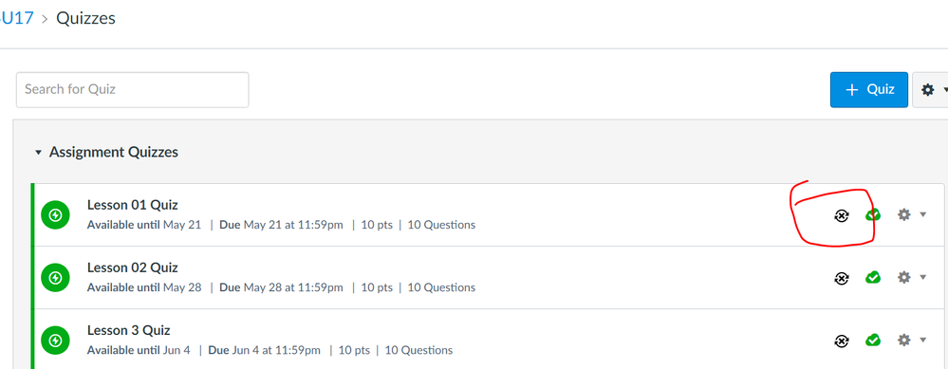Toggle published state of Lesson 02 Quiz

(872, 277)
